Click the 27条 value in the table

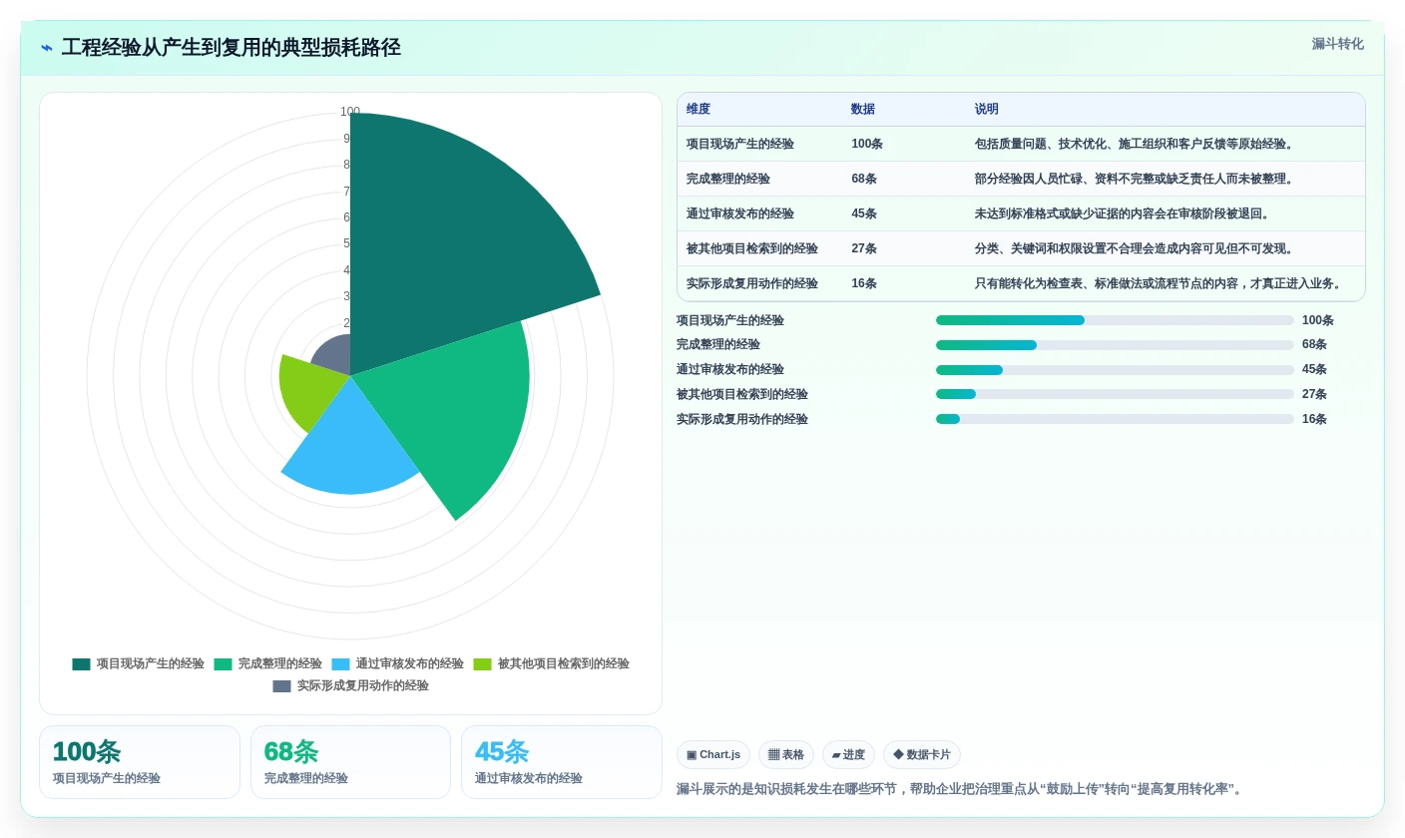pyautogui.click(x=864, y=248)
